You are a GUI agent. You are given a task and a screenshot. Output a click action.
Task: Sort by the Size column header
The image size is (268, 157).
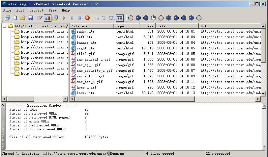point(147,26)
